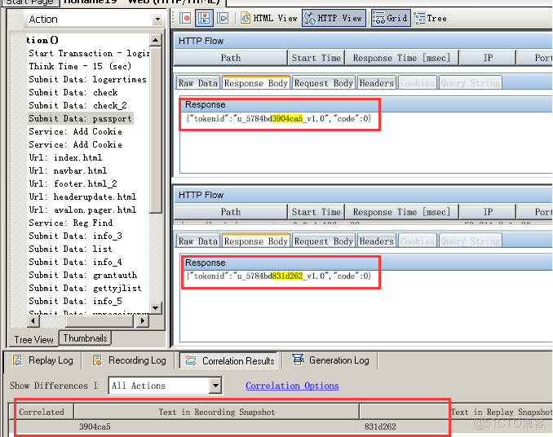Open Request Body tab in upper panel
553x437 pixels.
[324, 83]
